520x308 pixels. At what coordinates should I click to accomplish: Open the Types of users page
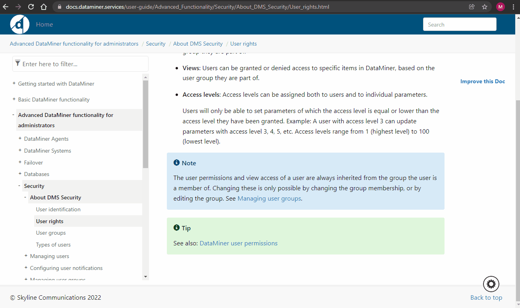[x=53, y=245]
